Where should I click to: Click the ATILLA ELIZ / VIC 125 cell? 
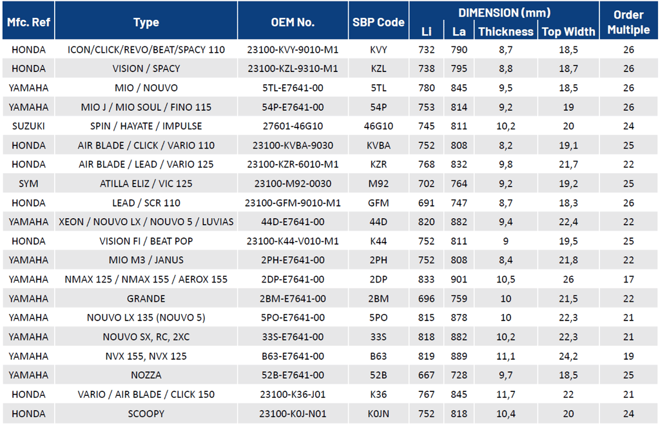(x=146, y=183)
